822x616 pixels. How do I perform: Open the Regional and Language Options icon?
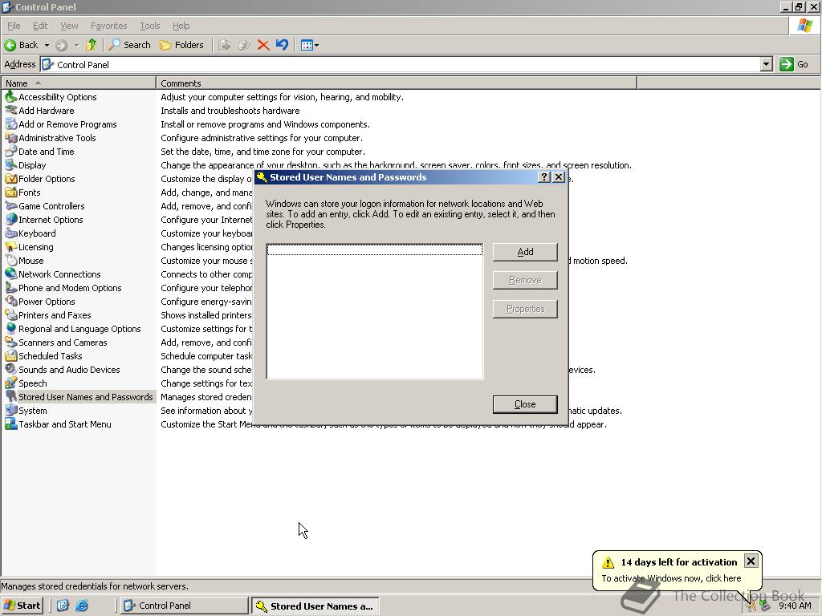coord(11,328)
